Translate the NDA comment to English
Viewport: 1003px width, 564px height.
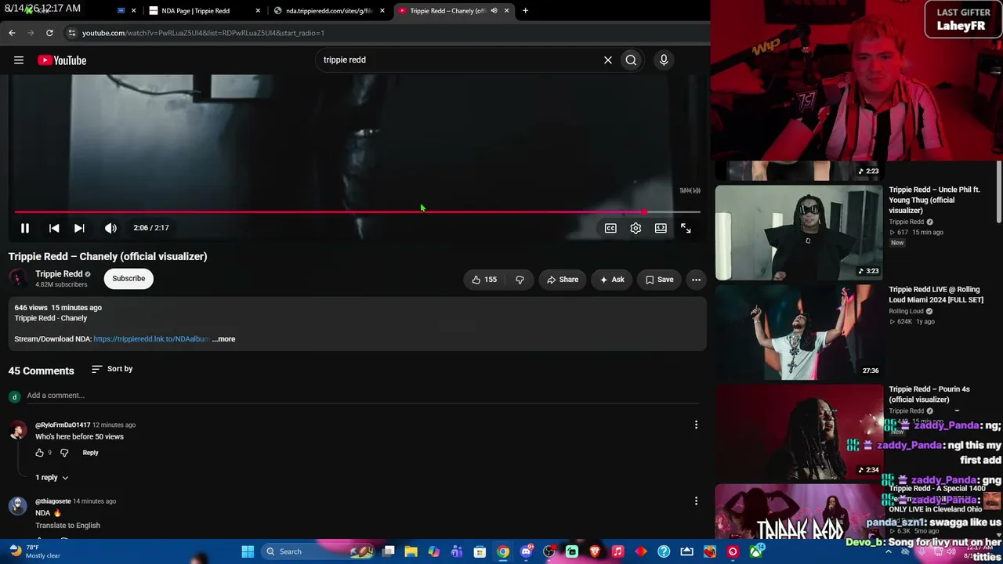click(67, 526)
